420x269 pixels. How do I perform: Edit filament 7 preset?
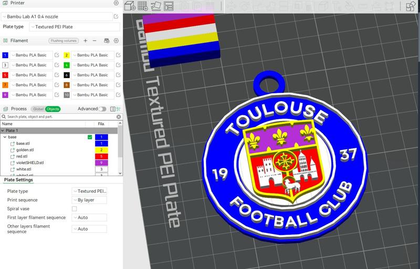pyautogui.click(x=57, y=85)
